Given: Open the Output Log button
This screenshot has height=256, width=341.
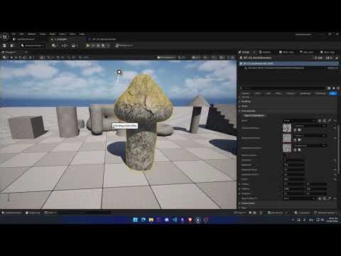Looking at the screenshot, I should [x=33, y=213].
